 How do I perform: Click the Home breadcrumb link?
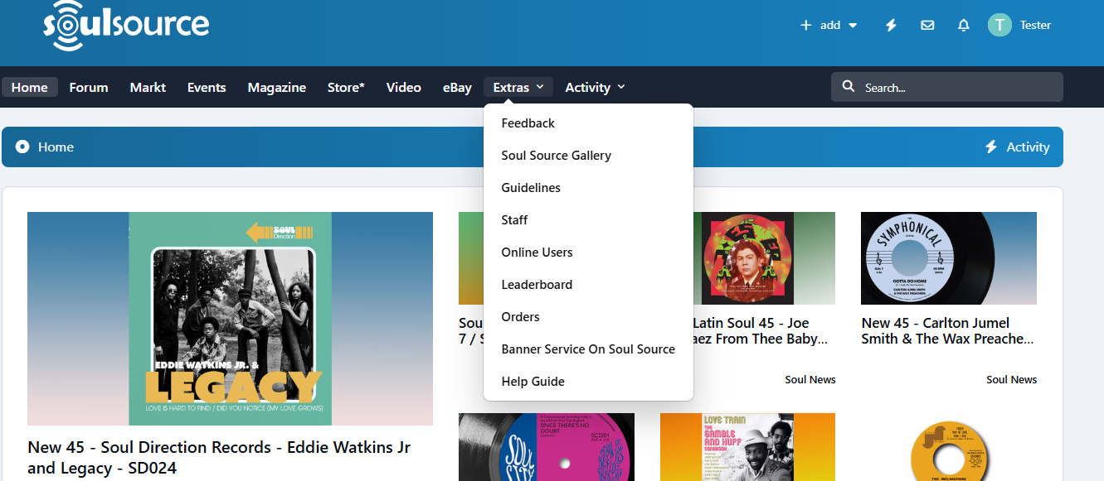[x=56, y=147]
